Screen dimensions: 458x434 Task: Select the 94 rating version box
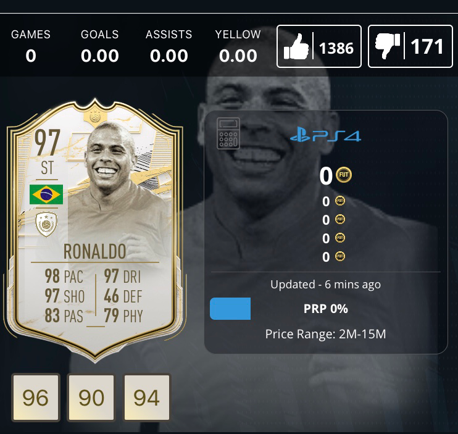point(147,398)
